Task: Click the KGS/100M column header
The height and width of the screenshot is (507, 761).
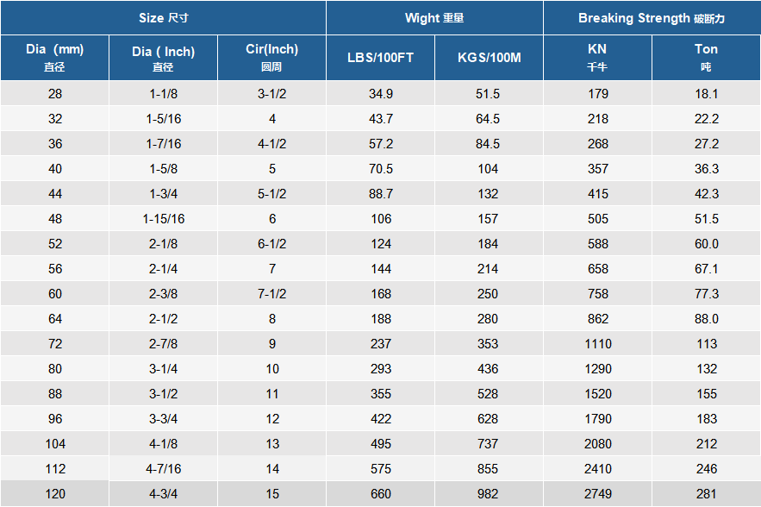Action: tap(489, 58)
